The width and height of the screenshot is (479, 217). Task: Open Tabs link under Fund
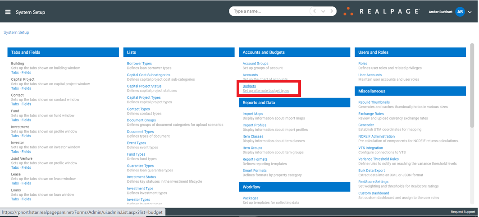(x=15, y=120)
